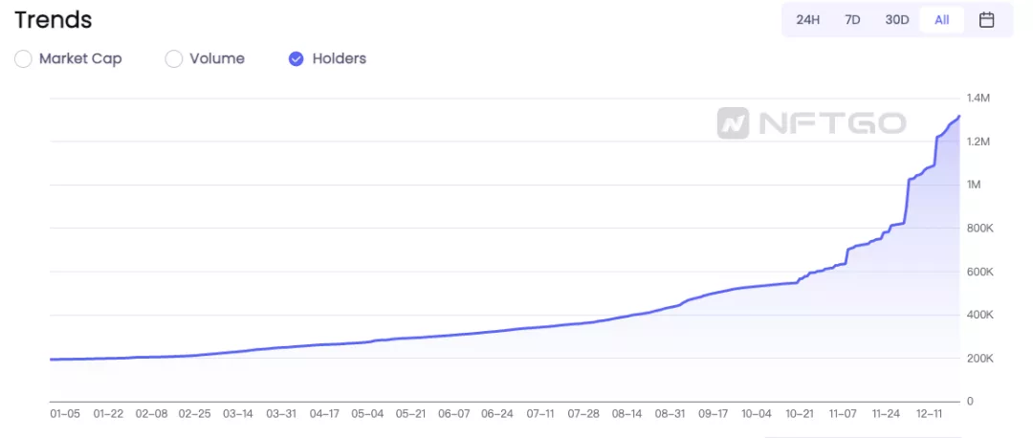Image resolution: width=1033 pixels, height=438 pixels.
Task: Click the 1.4M y-axis label
Action: [x=978, y=99]
